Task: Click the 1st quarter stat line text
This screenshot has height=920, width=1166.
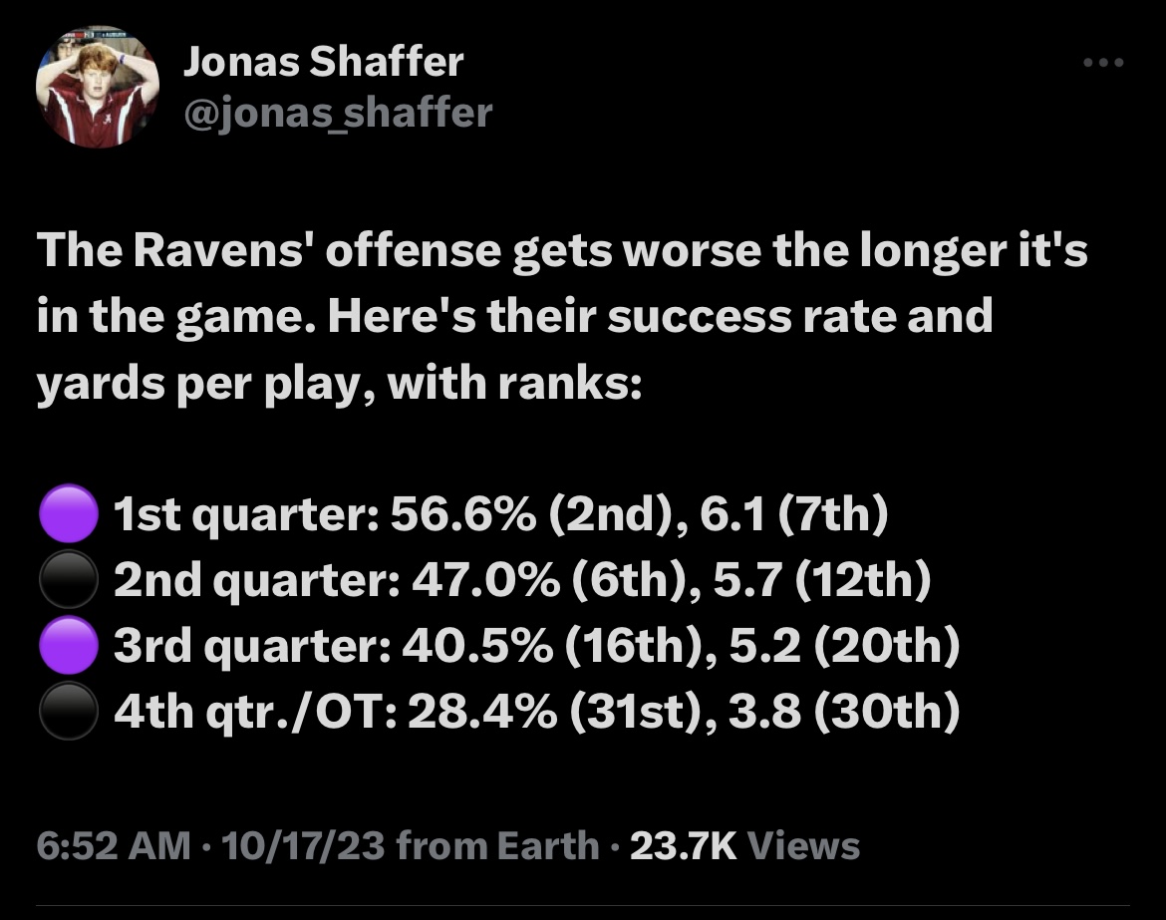Action: [500, 514]
